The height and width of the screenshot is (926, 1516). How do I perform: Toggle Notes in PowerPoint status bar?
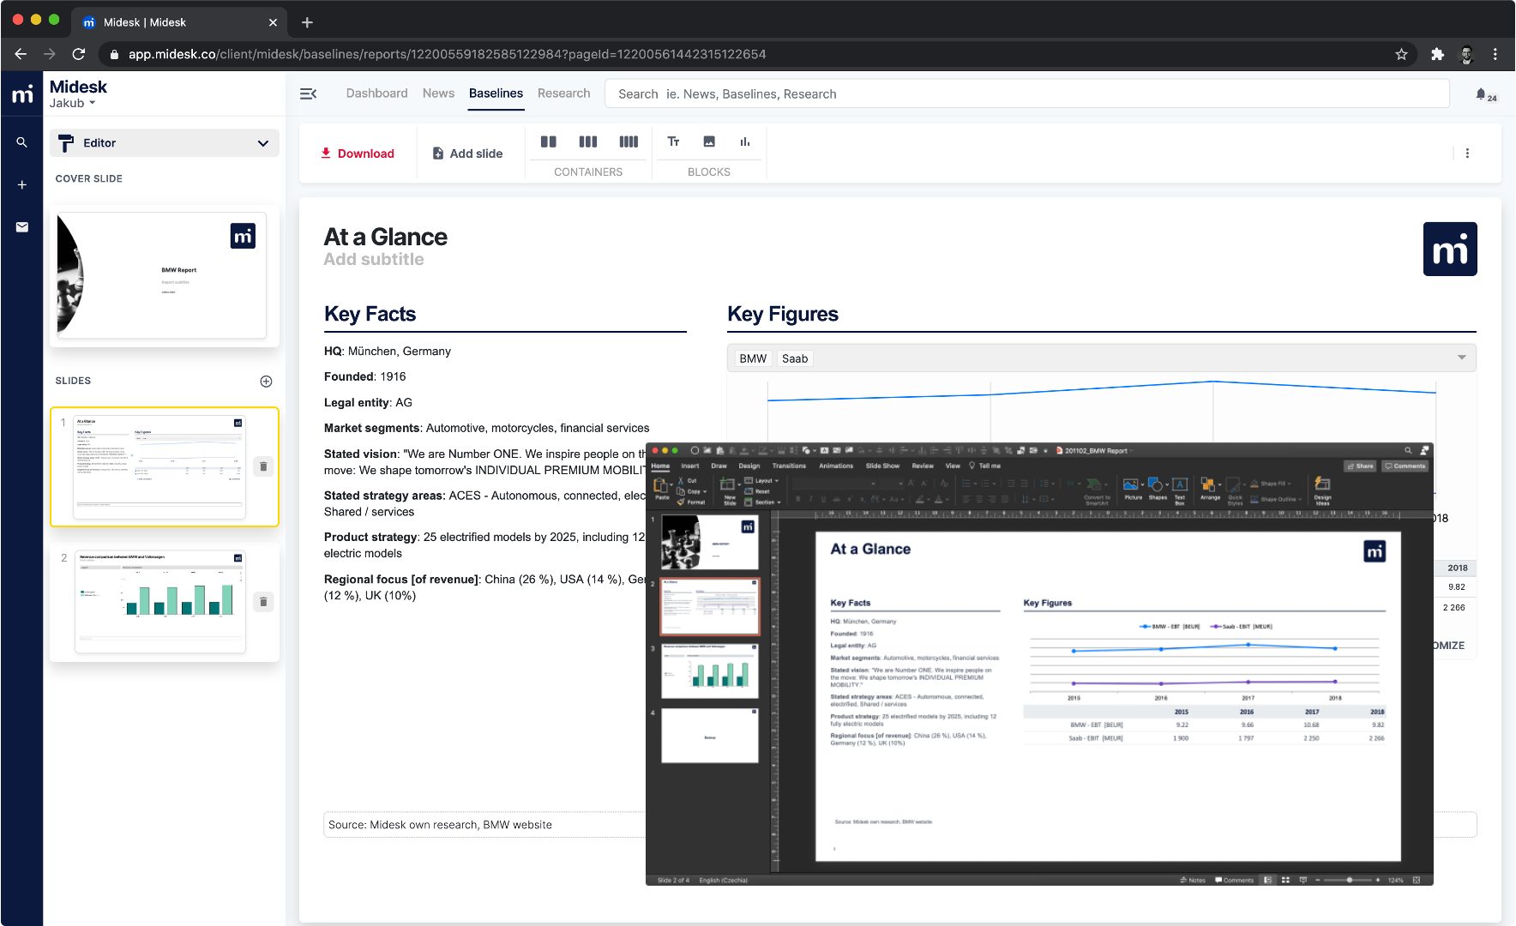click(1193, 880)
